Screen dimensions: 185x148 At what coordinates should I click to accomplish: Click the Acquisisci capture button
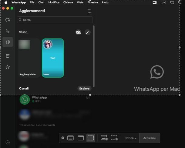pos(150,138)
